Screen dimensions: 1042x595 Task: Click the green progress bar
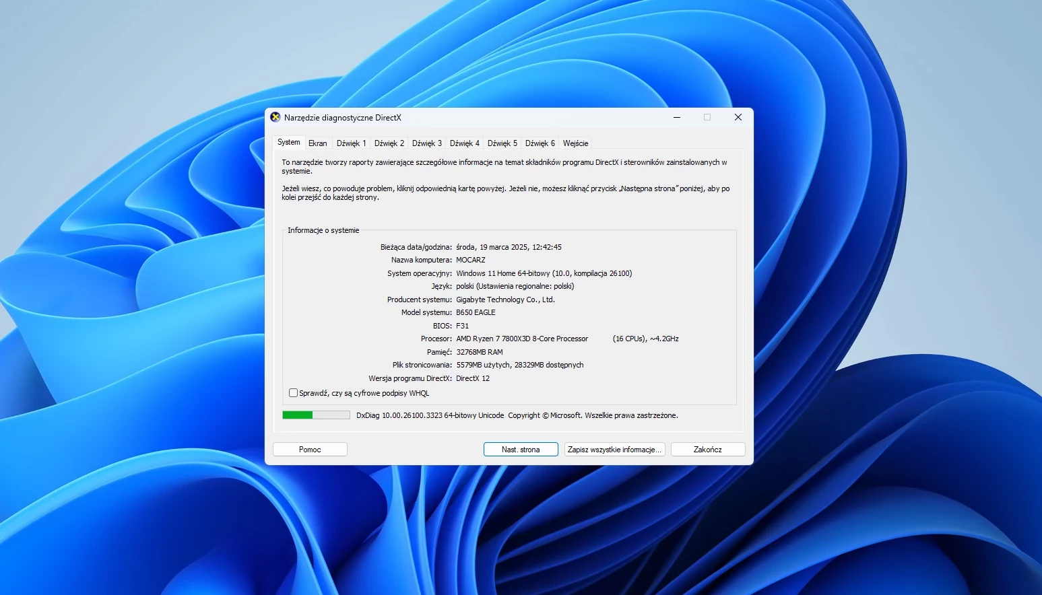tap(316, 415)
